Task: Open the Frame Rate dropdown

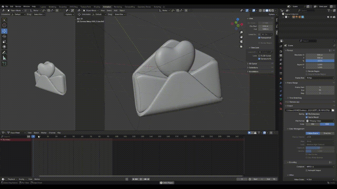Action: tap(320, 78)
